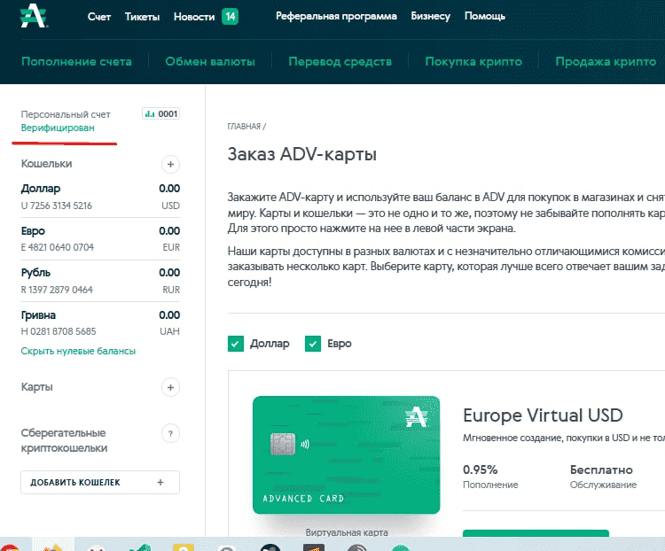Image resolution: width=665 pixels, height=551 pixels.
Task: Go to Пополнение счета tab
Action: click(76, 61)
